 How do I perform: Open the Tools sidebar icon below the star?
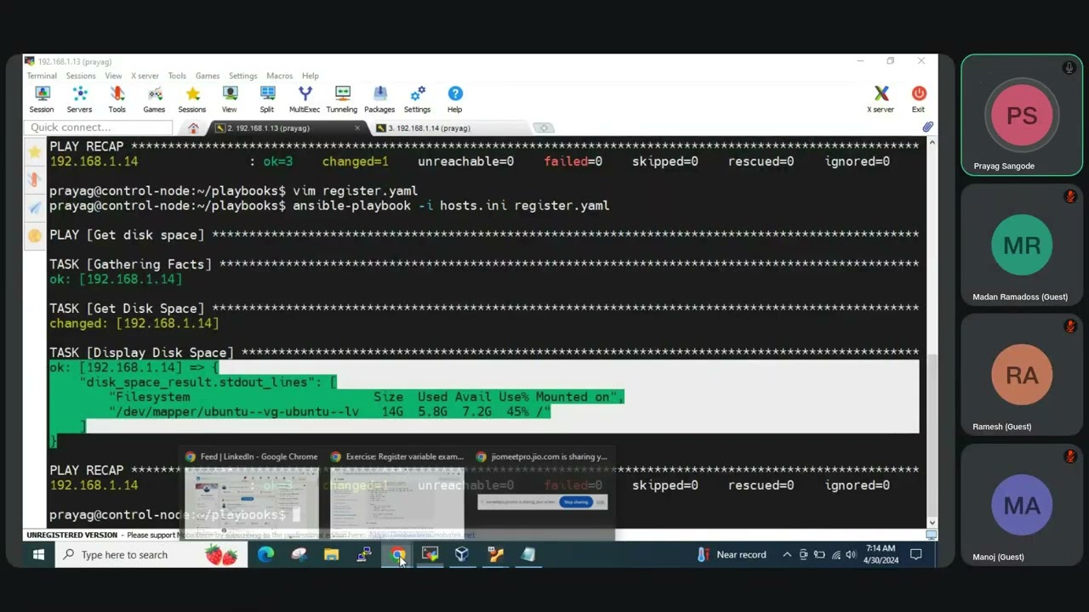pyautogui.click(x=34, y=179)
